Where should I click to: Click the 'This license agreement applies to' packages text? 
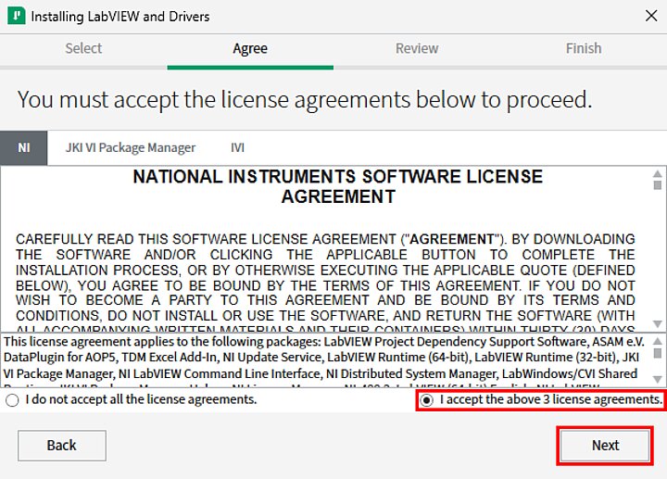323,360
